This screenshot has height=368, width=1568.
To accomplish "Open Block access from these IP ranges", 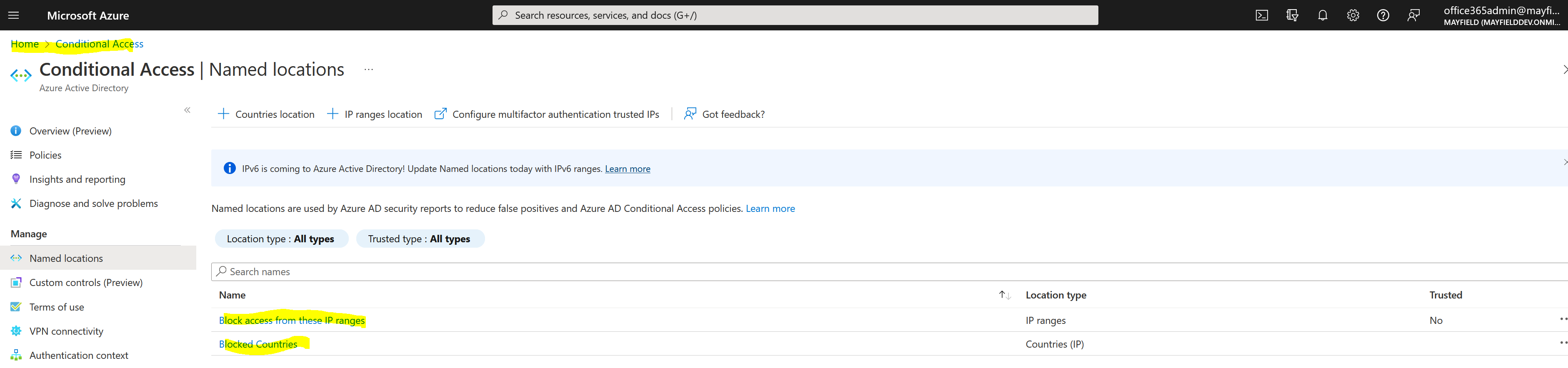I will click(292, 320).
